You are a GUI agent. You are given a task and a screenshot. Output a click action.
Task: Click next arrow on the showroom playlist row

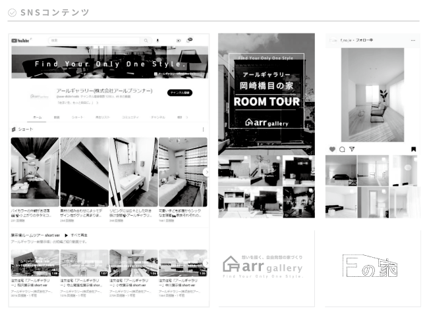point(206,263)
